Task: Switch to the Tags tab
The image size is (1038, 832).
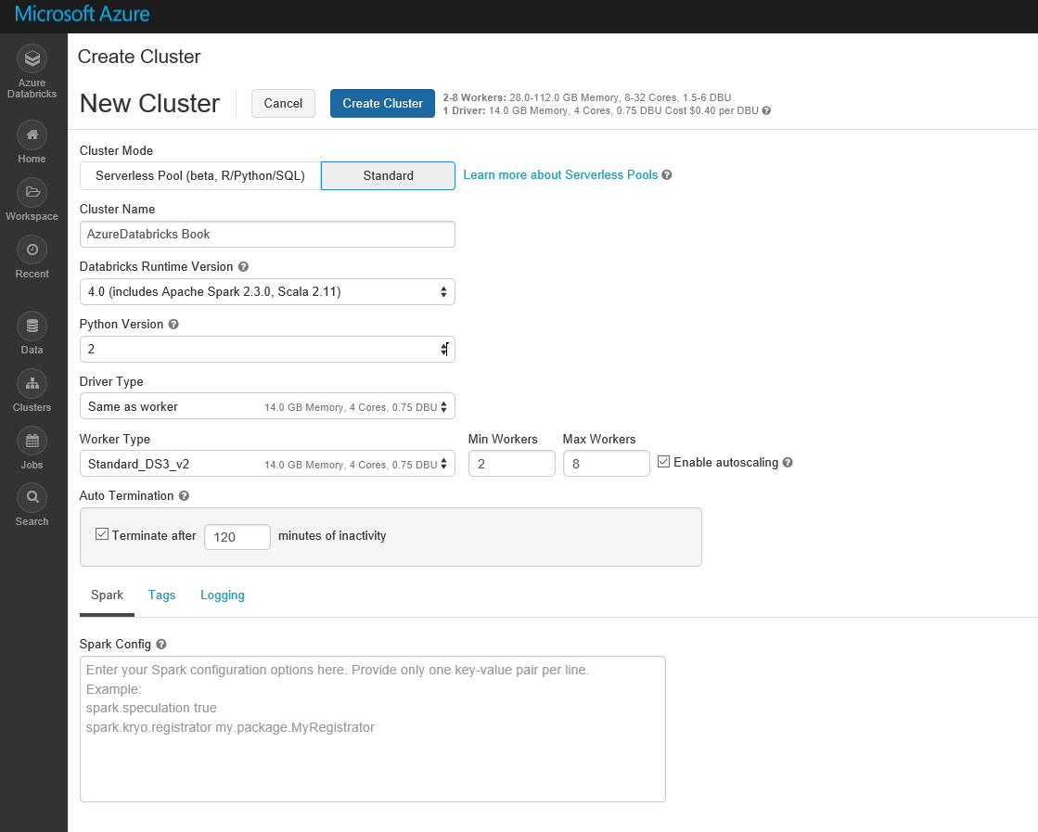Action: point(161,595)
